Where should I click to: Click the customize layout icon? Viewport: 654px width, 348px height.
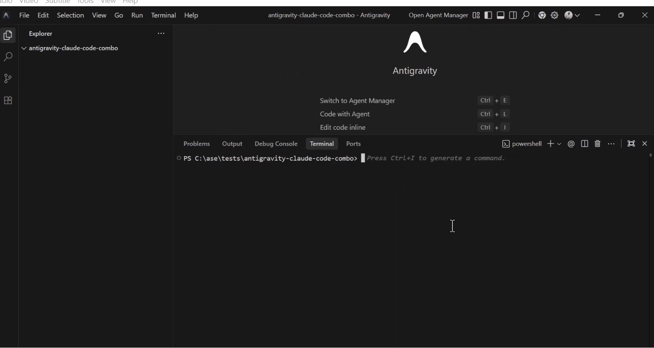pos(476,15)
